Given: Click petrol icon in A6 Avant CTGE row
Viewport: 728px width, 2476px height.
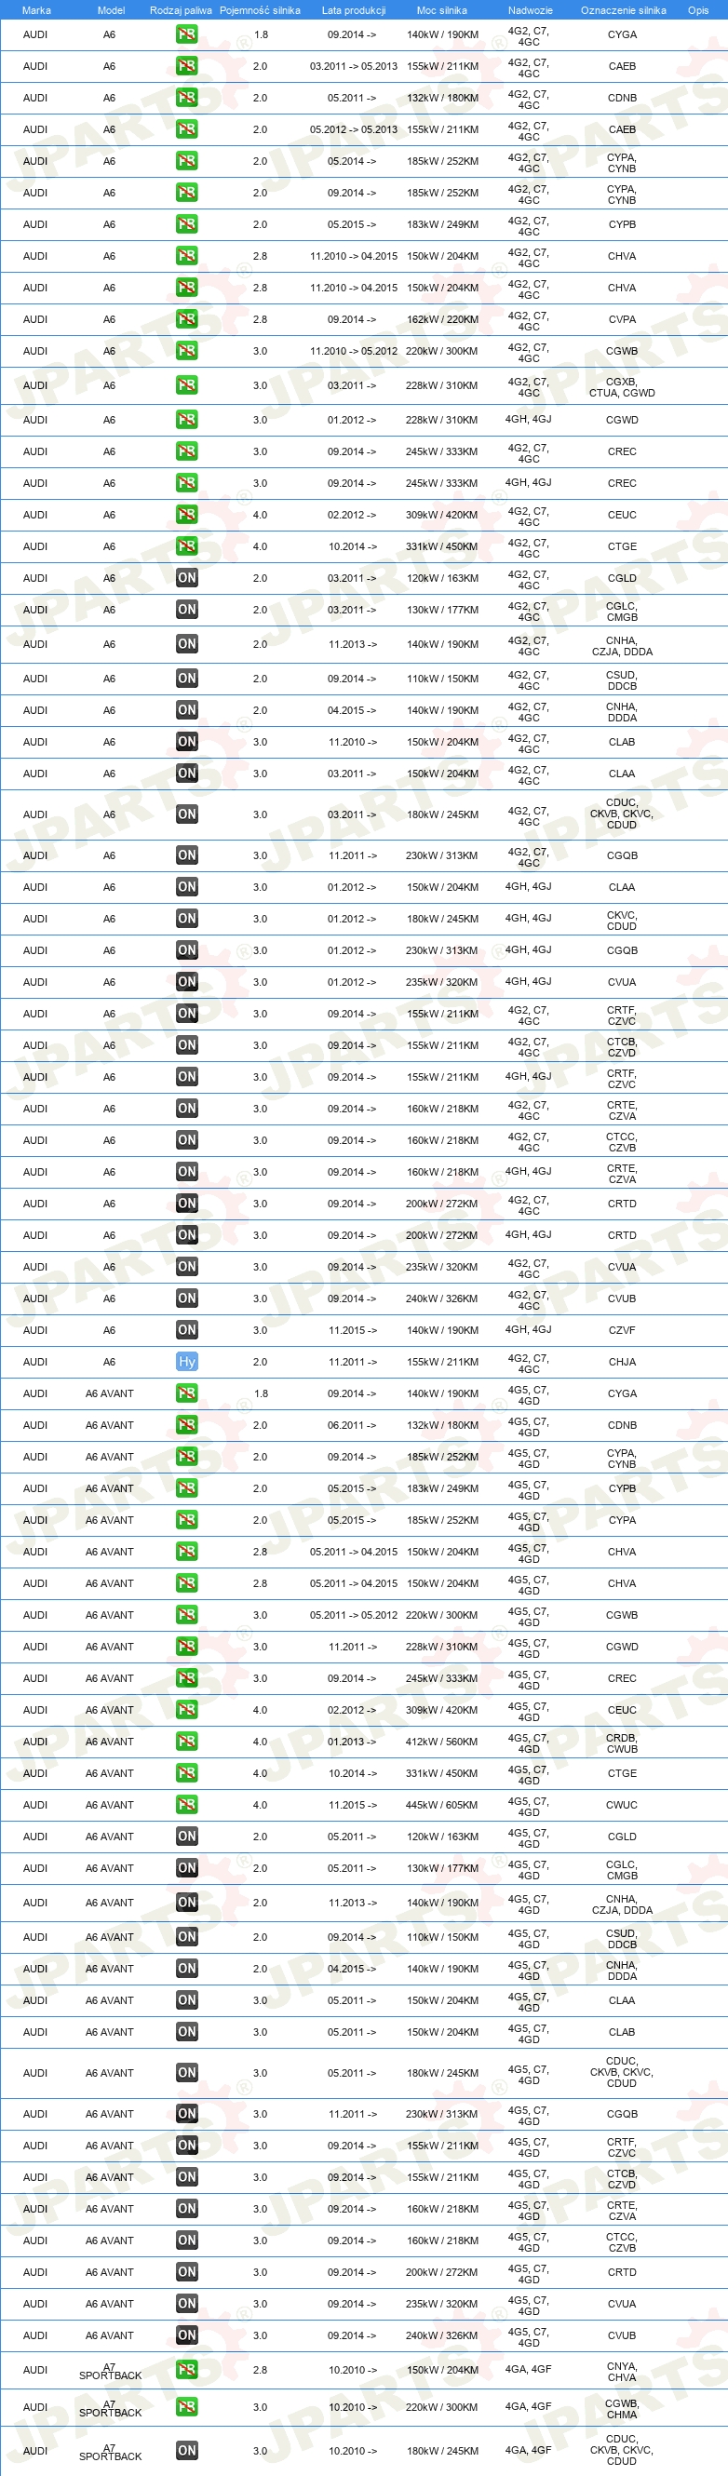Looking at the screenshot, I should tap(186, 1773).
